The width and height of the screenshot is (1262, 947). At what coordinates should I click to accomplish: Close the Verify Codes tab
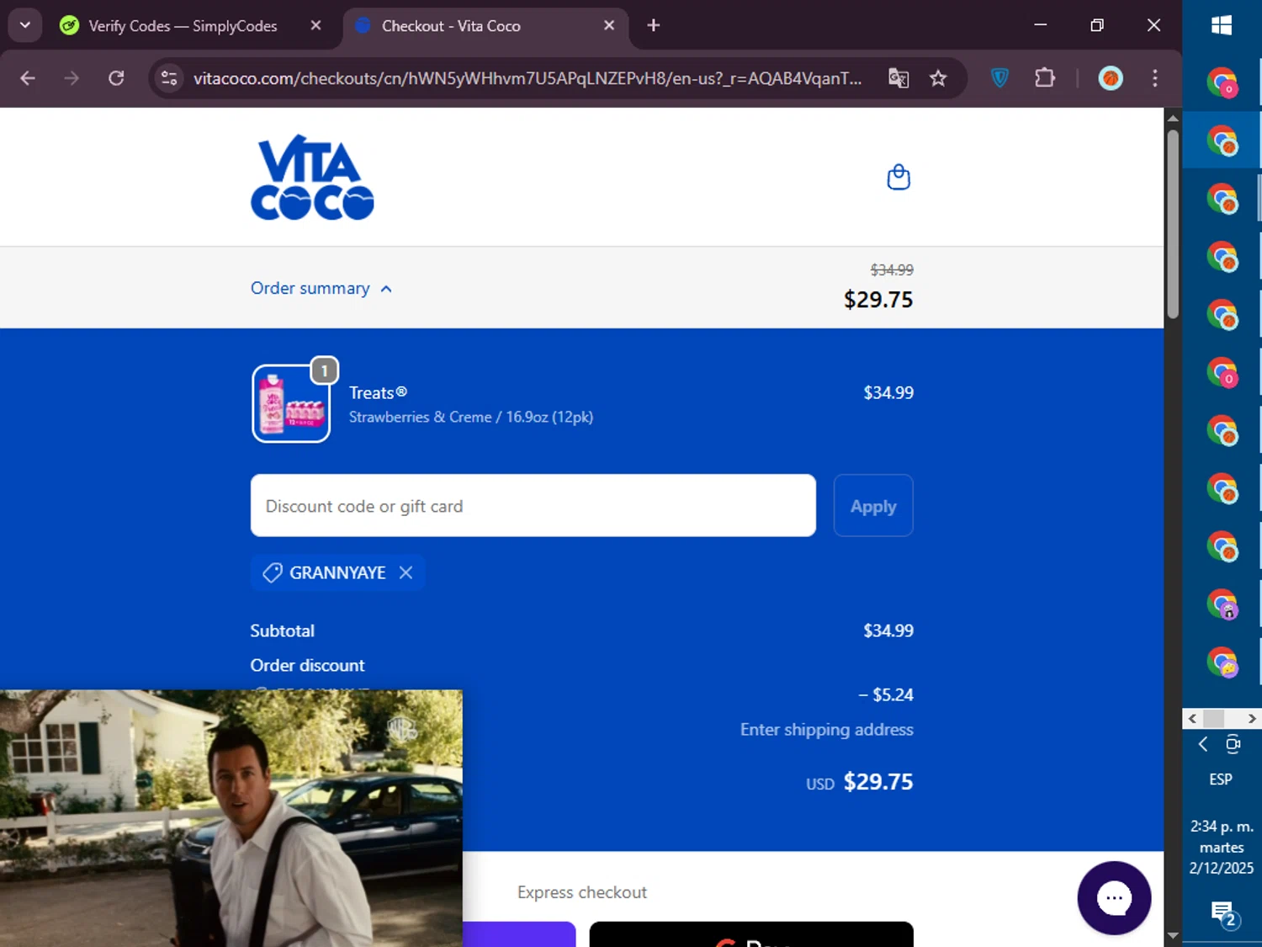(x=315, y=25)
